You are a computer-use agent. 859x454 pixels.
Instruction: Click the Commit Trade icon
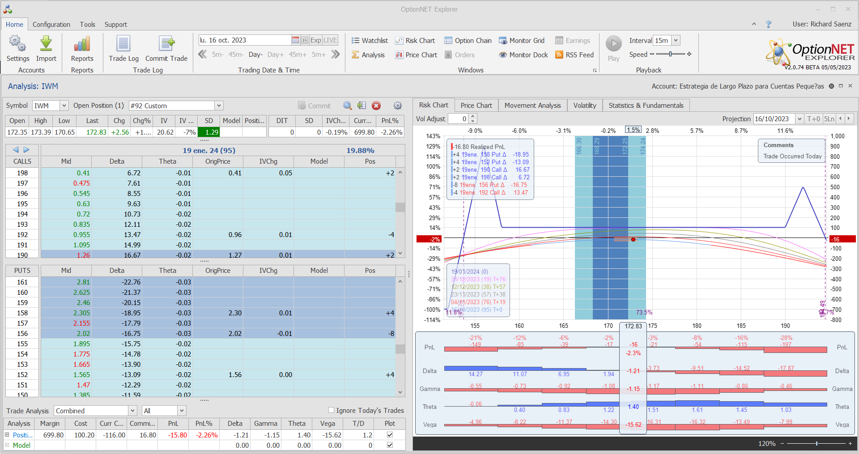pos(166,44)
